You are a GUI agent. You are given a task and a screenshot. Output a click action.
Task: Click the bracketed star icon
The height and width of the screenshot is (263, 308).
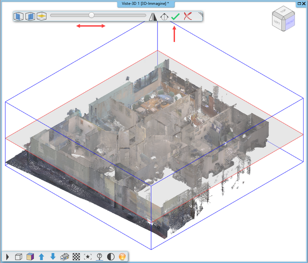coord(88,257)
